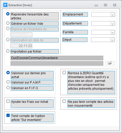Viewport: 122px width, 133px height.
Task: Minimize the Extraction window
Action: click(x=96, y=5)
